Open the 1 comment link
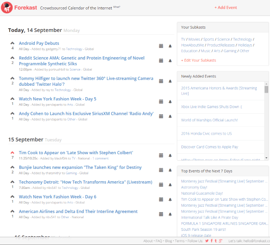270x245 pixels. tap(101, 158)
